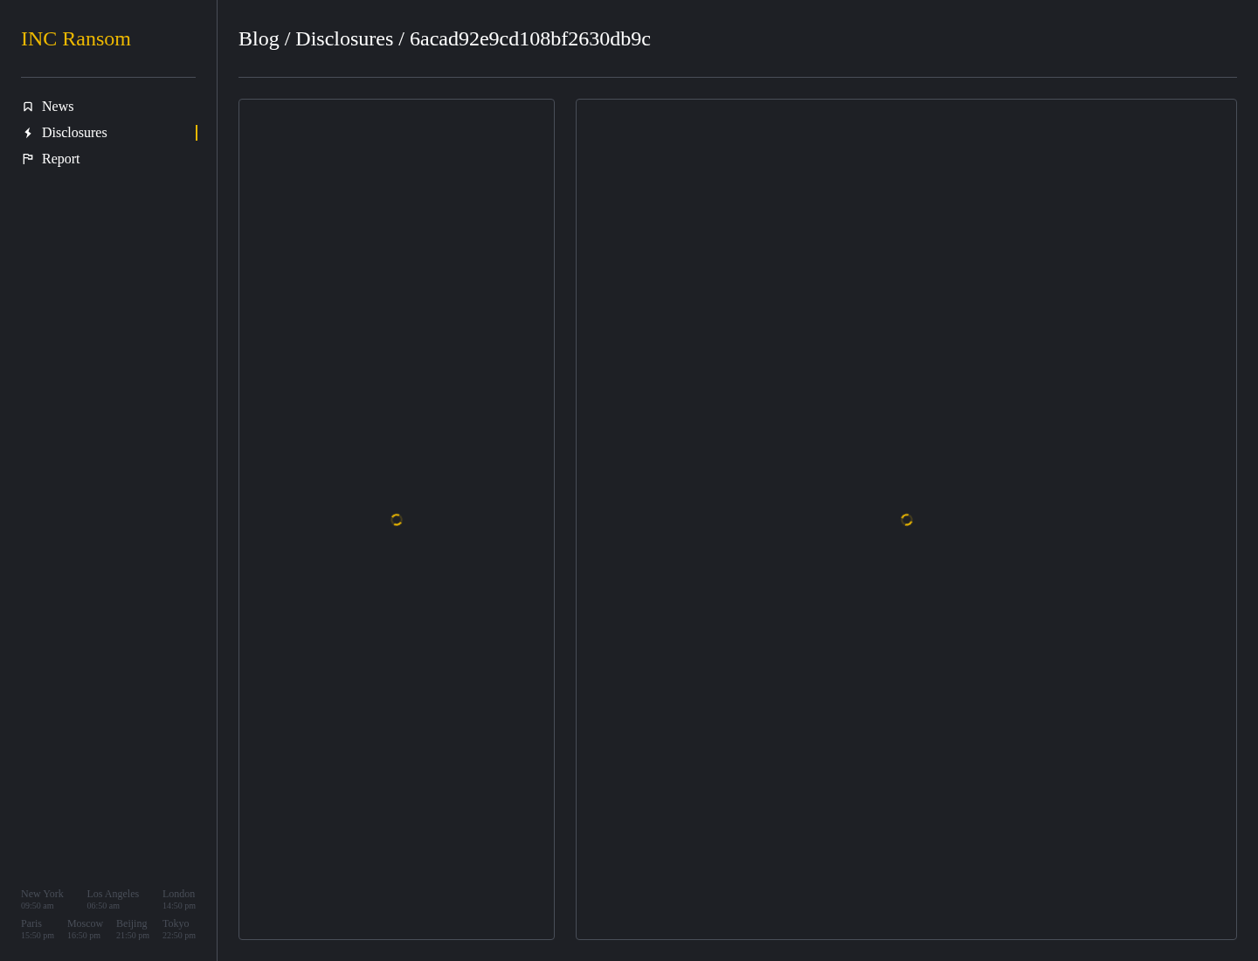Click the right panel loading spinner
Screen dimensions: 1258x961
click(x=907, y=520)
